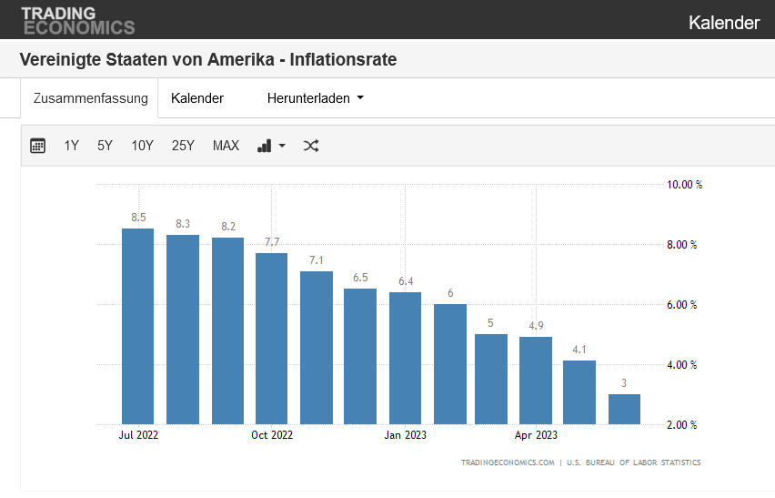This screenshot has width=775, height=498.
Task: Select the 1Y time range
Action: tap(71, 146)
